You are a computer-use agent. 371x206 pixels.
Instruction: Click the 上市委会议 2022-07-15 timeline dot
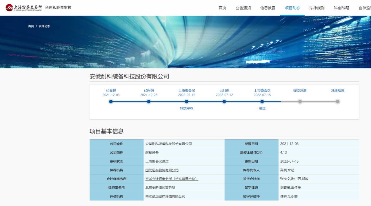262,102
